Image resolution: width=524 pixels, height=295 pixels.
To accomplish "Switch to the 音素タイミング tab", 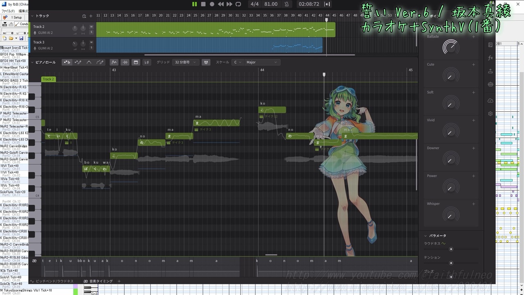I will [x=99, y=281].
